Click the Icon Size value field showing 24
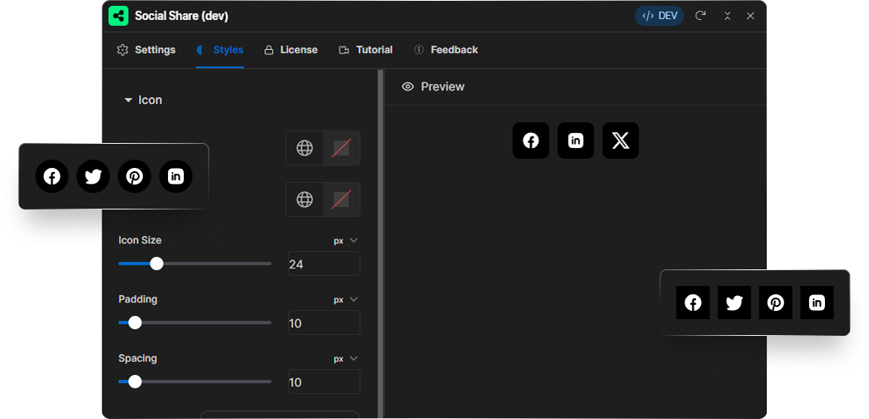The height and width of the screenshot is (419, 869). click(324, 264)
